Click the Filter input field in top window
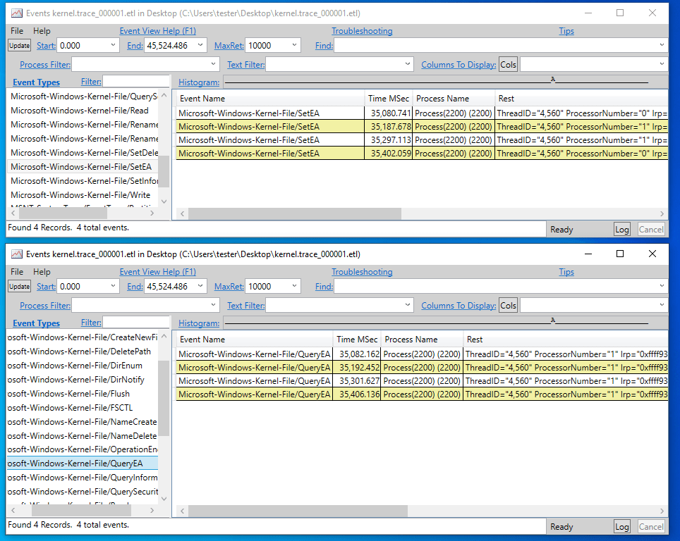The image size is (680, 541). coord(135,82)
